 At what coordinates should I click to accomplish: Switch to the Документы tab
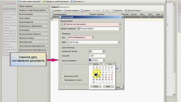point(64,7)
